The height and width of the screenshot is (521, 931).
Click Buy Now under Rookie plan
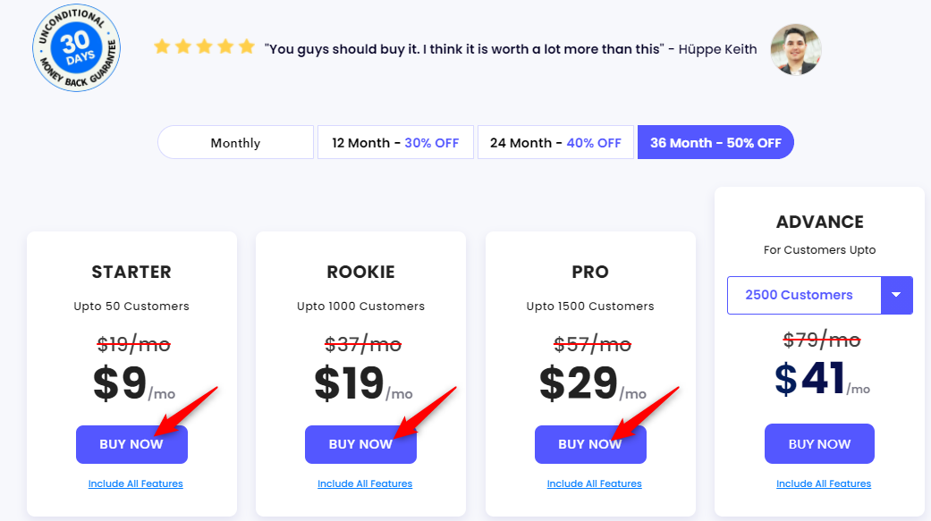coord(361,444)
